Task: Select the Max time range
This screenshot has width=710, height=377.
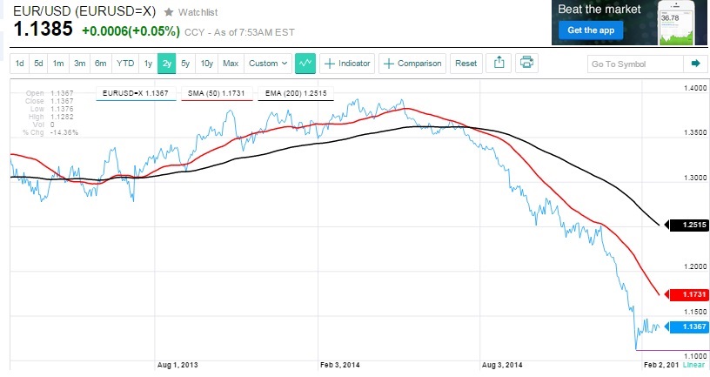Action: point(231,64)
